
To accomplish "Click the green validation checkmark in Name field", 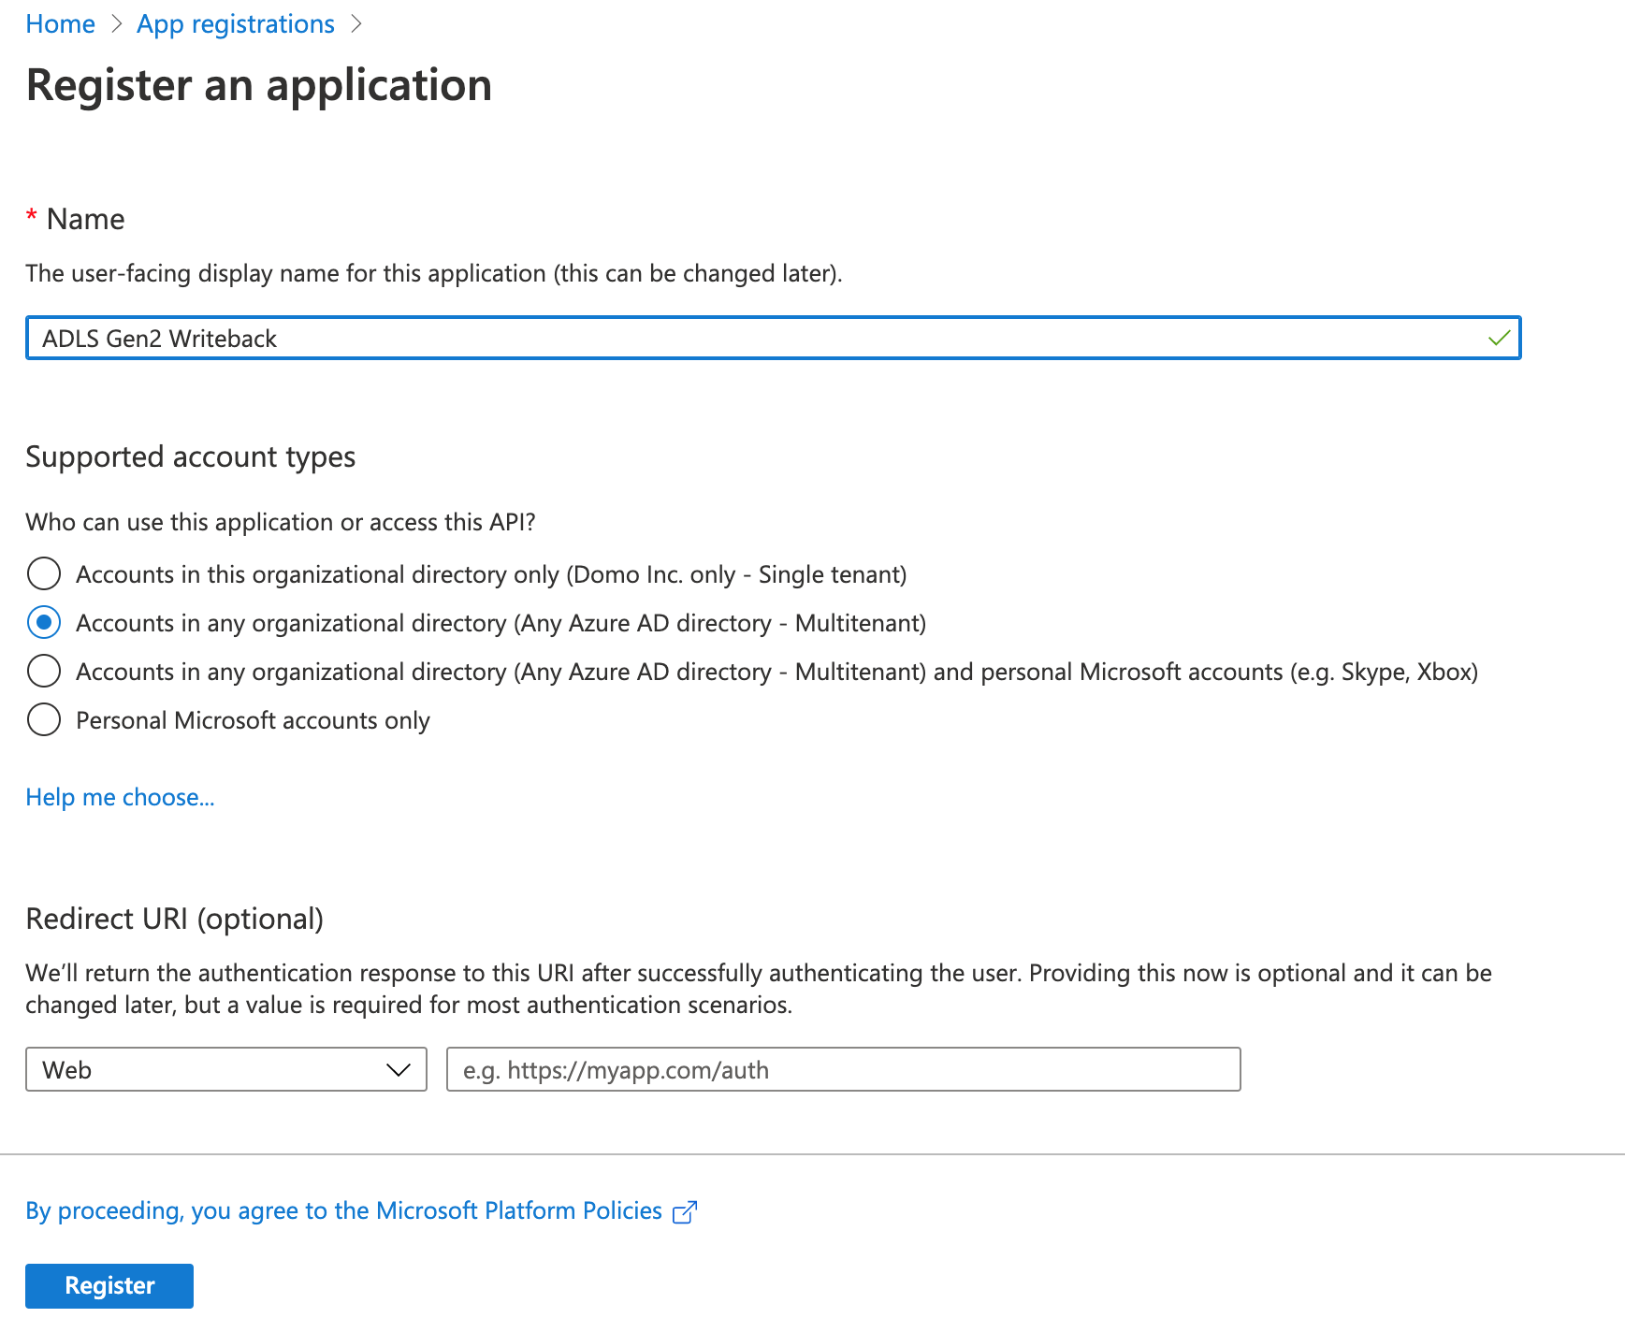I will pyautogui.click(x=1499, y=338).
